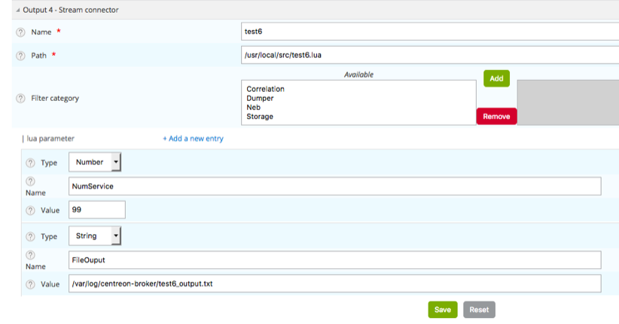Screen dimensions: 619x324
Task: Click help icon next to Name field
Action: point(20,32)
